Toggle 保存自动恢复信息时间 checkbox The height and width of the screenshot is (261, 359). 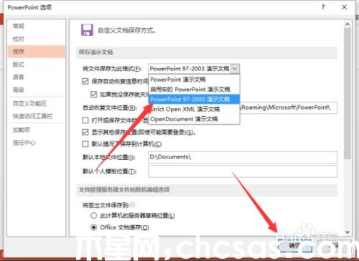pos(85,81)
